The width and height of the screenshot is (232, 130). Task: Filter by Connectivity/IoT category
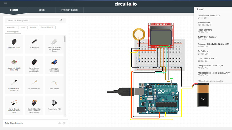click(47, 27)
